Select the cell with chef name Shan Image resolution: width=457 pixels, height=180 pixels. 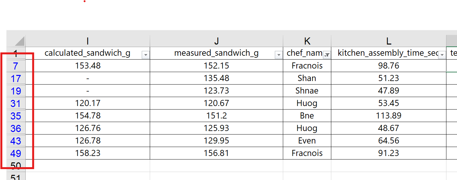click(x=307, y=78)
